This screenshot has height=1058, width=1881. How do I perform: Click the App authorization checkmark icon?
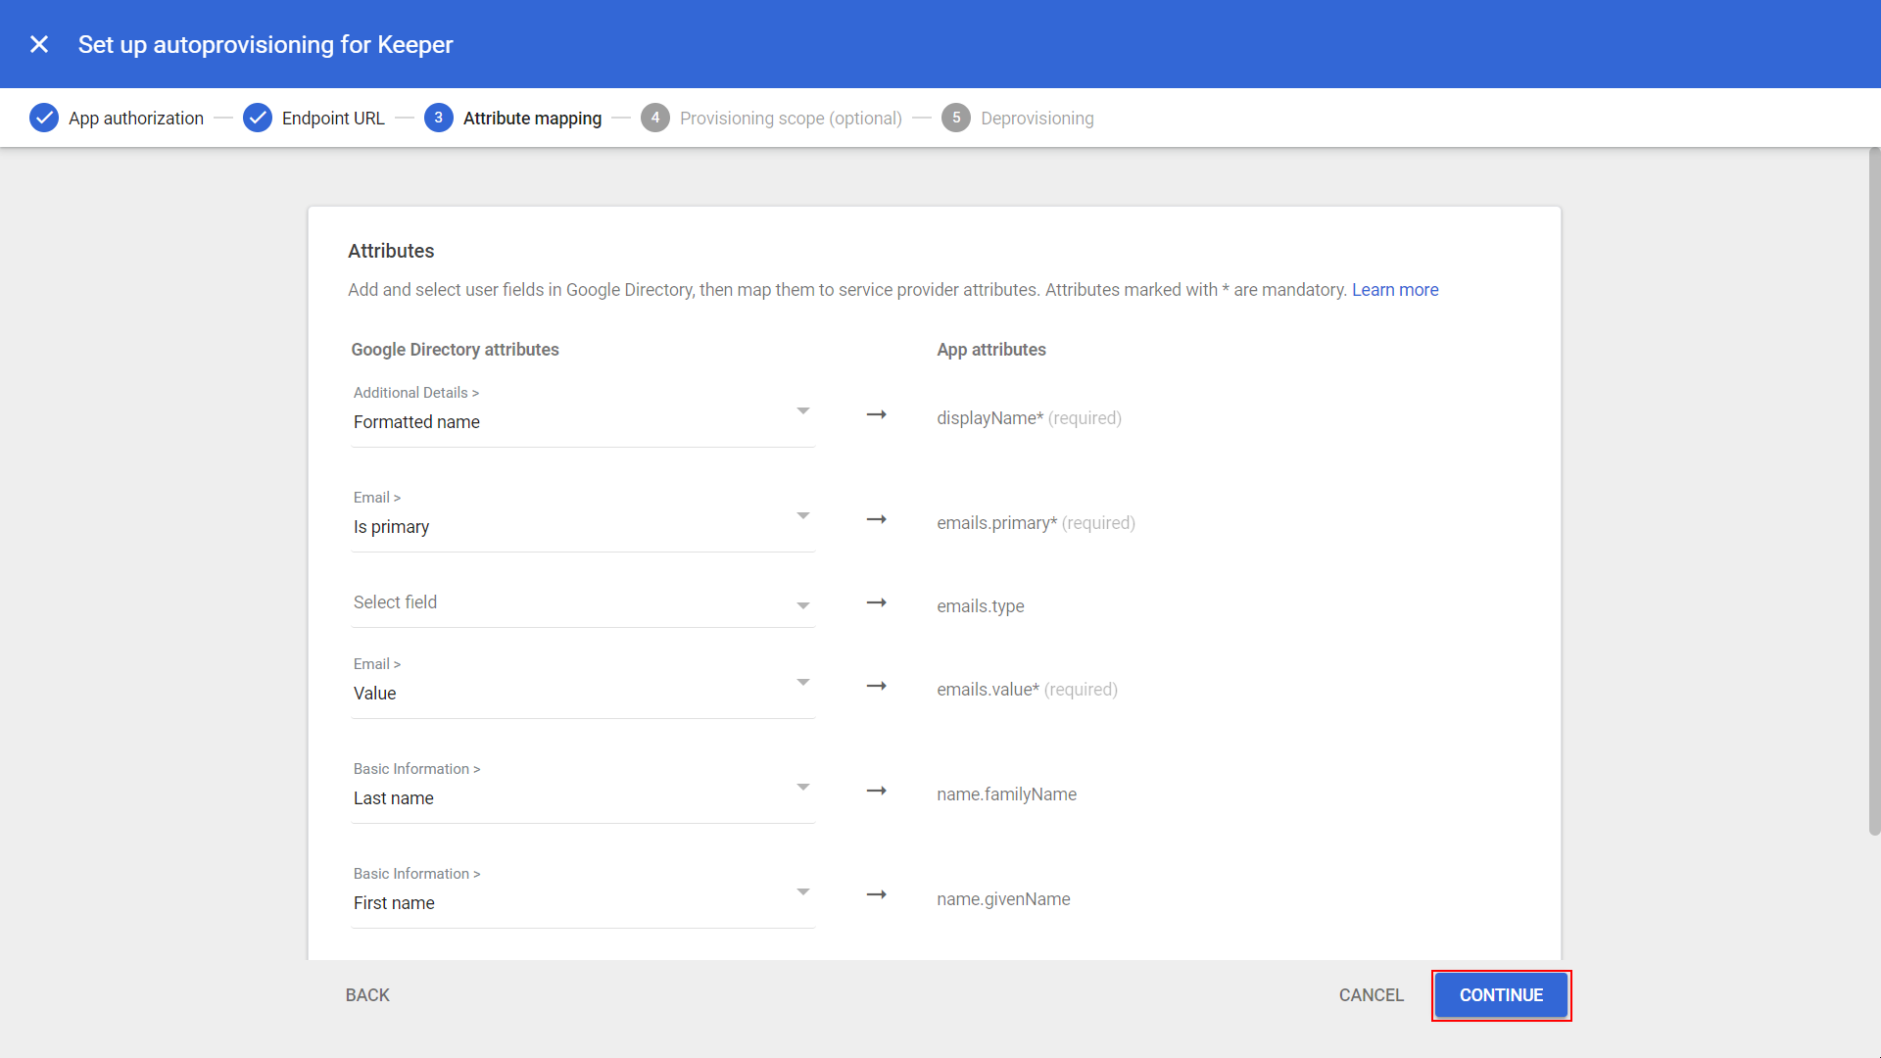pyautogui.click(x=44, y=118)
